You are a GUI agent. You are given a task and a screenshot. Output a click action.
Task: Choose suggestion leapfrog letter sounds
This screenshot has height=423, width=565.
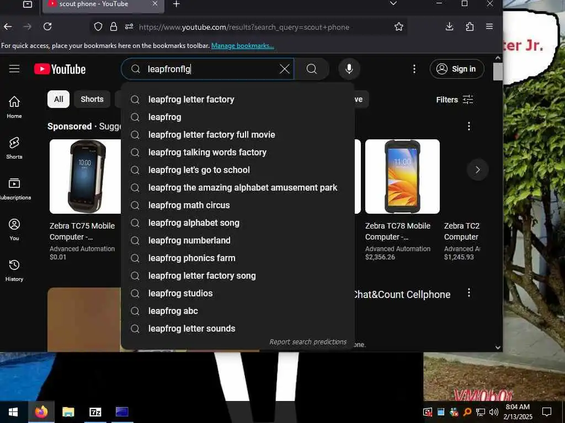(238, 329)
